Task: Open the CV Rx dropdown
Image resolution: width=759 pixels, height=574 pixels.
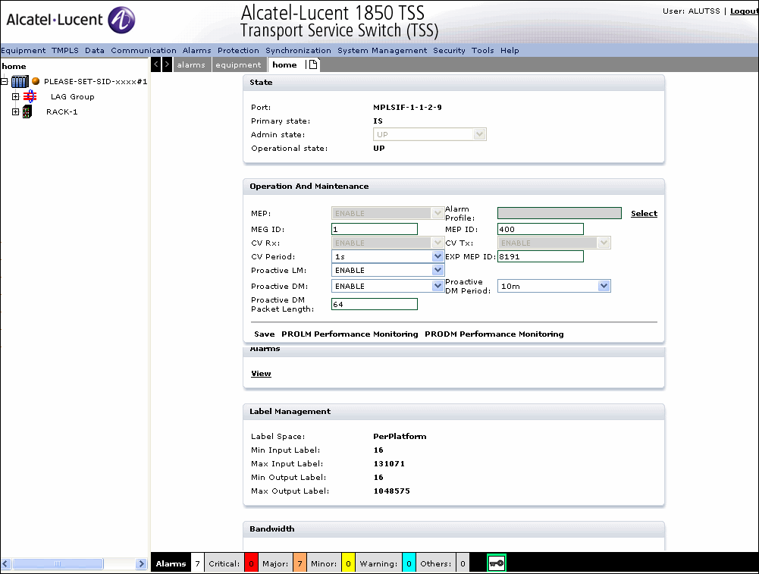Action: pos(387,243)
